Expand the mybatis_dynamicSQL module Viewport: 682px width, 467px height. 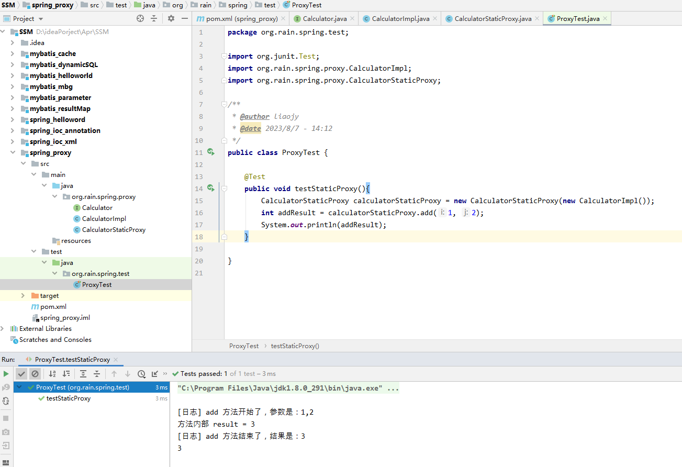click(13, 65)
